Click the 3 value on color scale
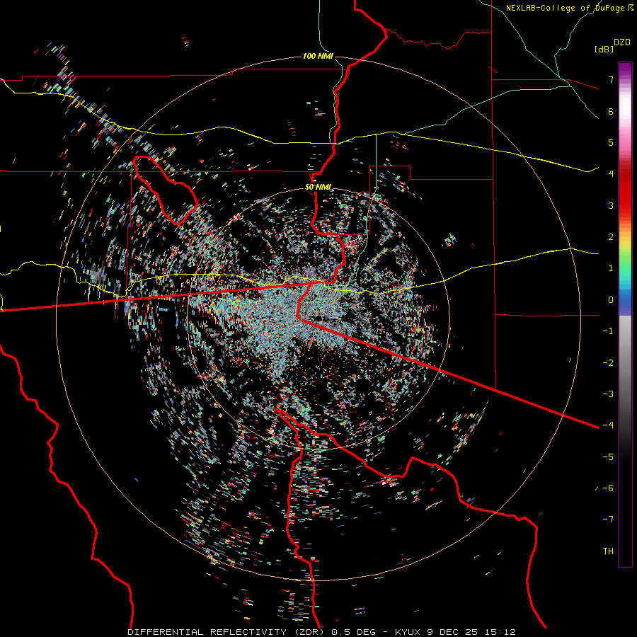This screenshot has height=637, width=637. pos(611,205)
